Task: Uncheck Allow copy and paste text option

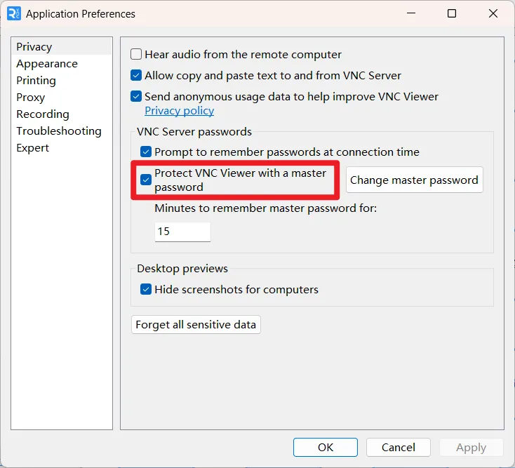Action: [x=136, y=75]
